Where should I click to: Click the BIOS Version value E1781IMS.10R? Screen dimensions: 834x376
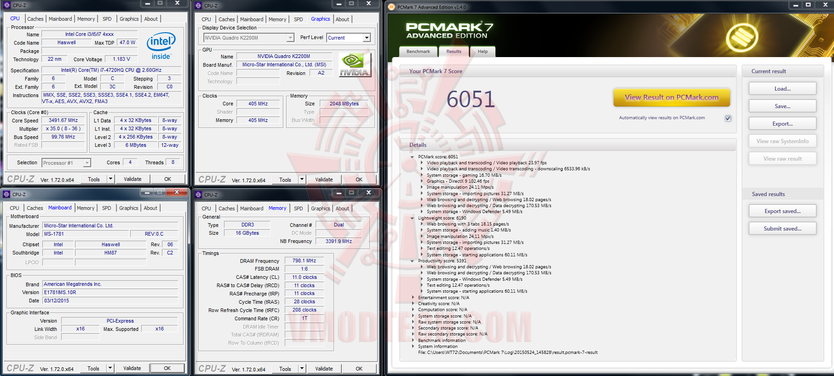tap(110, 293)
